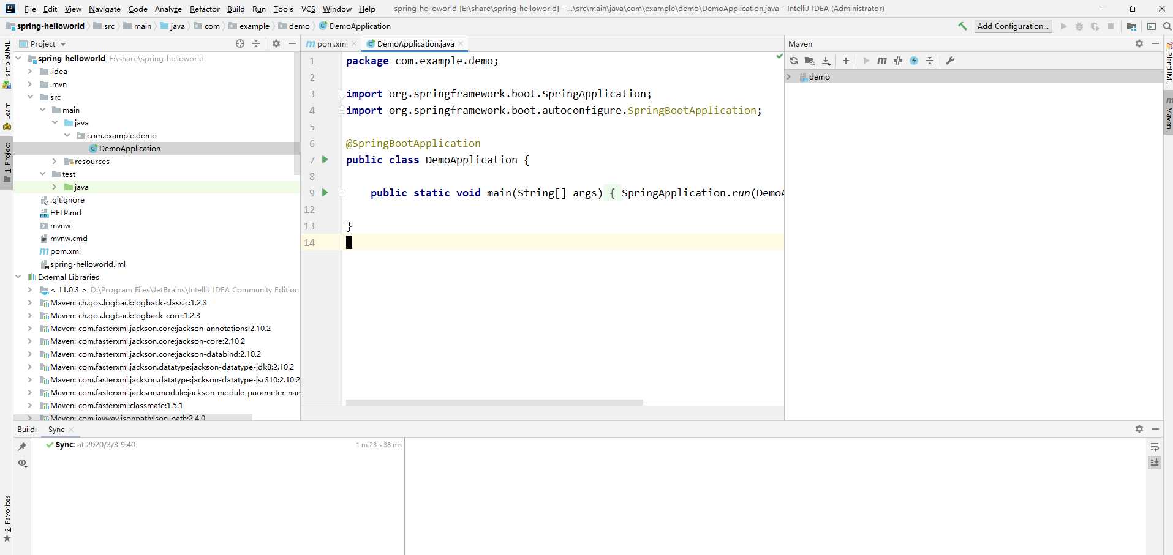
Task: Close the pom.xml editor tab
Action: pos(354,43)
